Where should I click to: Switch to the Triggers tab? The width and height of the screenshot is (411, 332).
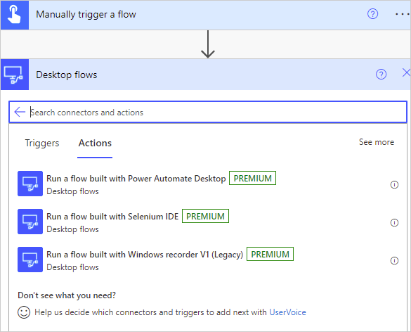(42, 143)
